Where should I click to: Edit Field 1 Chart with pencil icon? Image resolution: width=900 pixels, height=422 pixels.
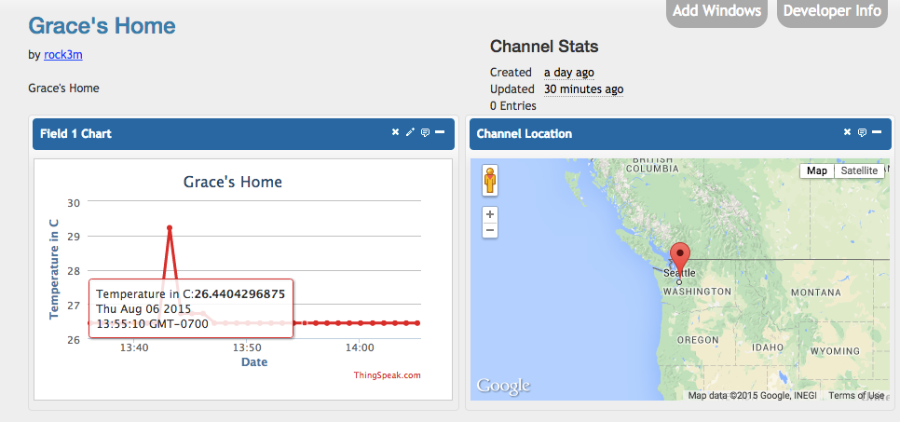pyautogui.click(x=410, y=132)
